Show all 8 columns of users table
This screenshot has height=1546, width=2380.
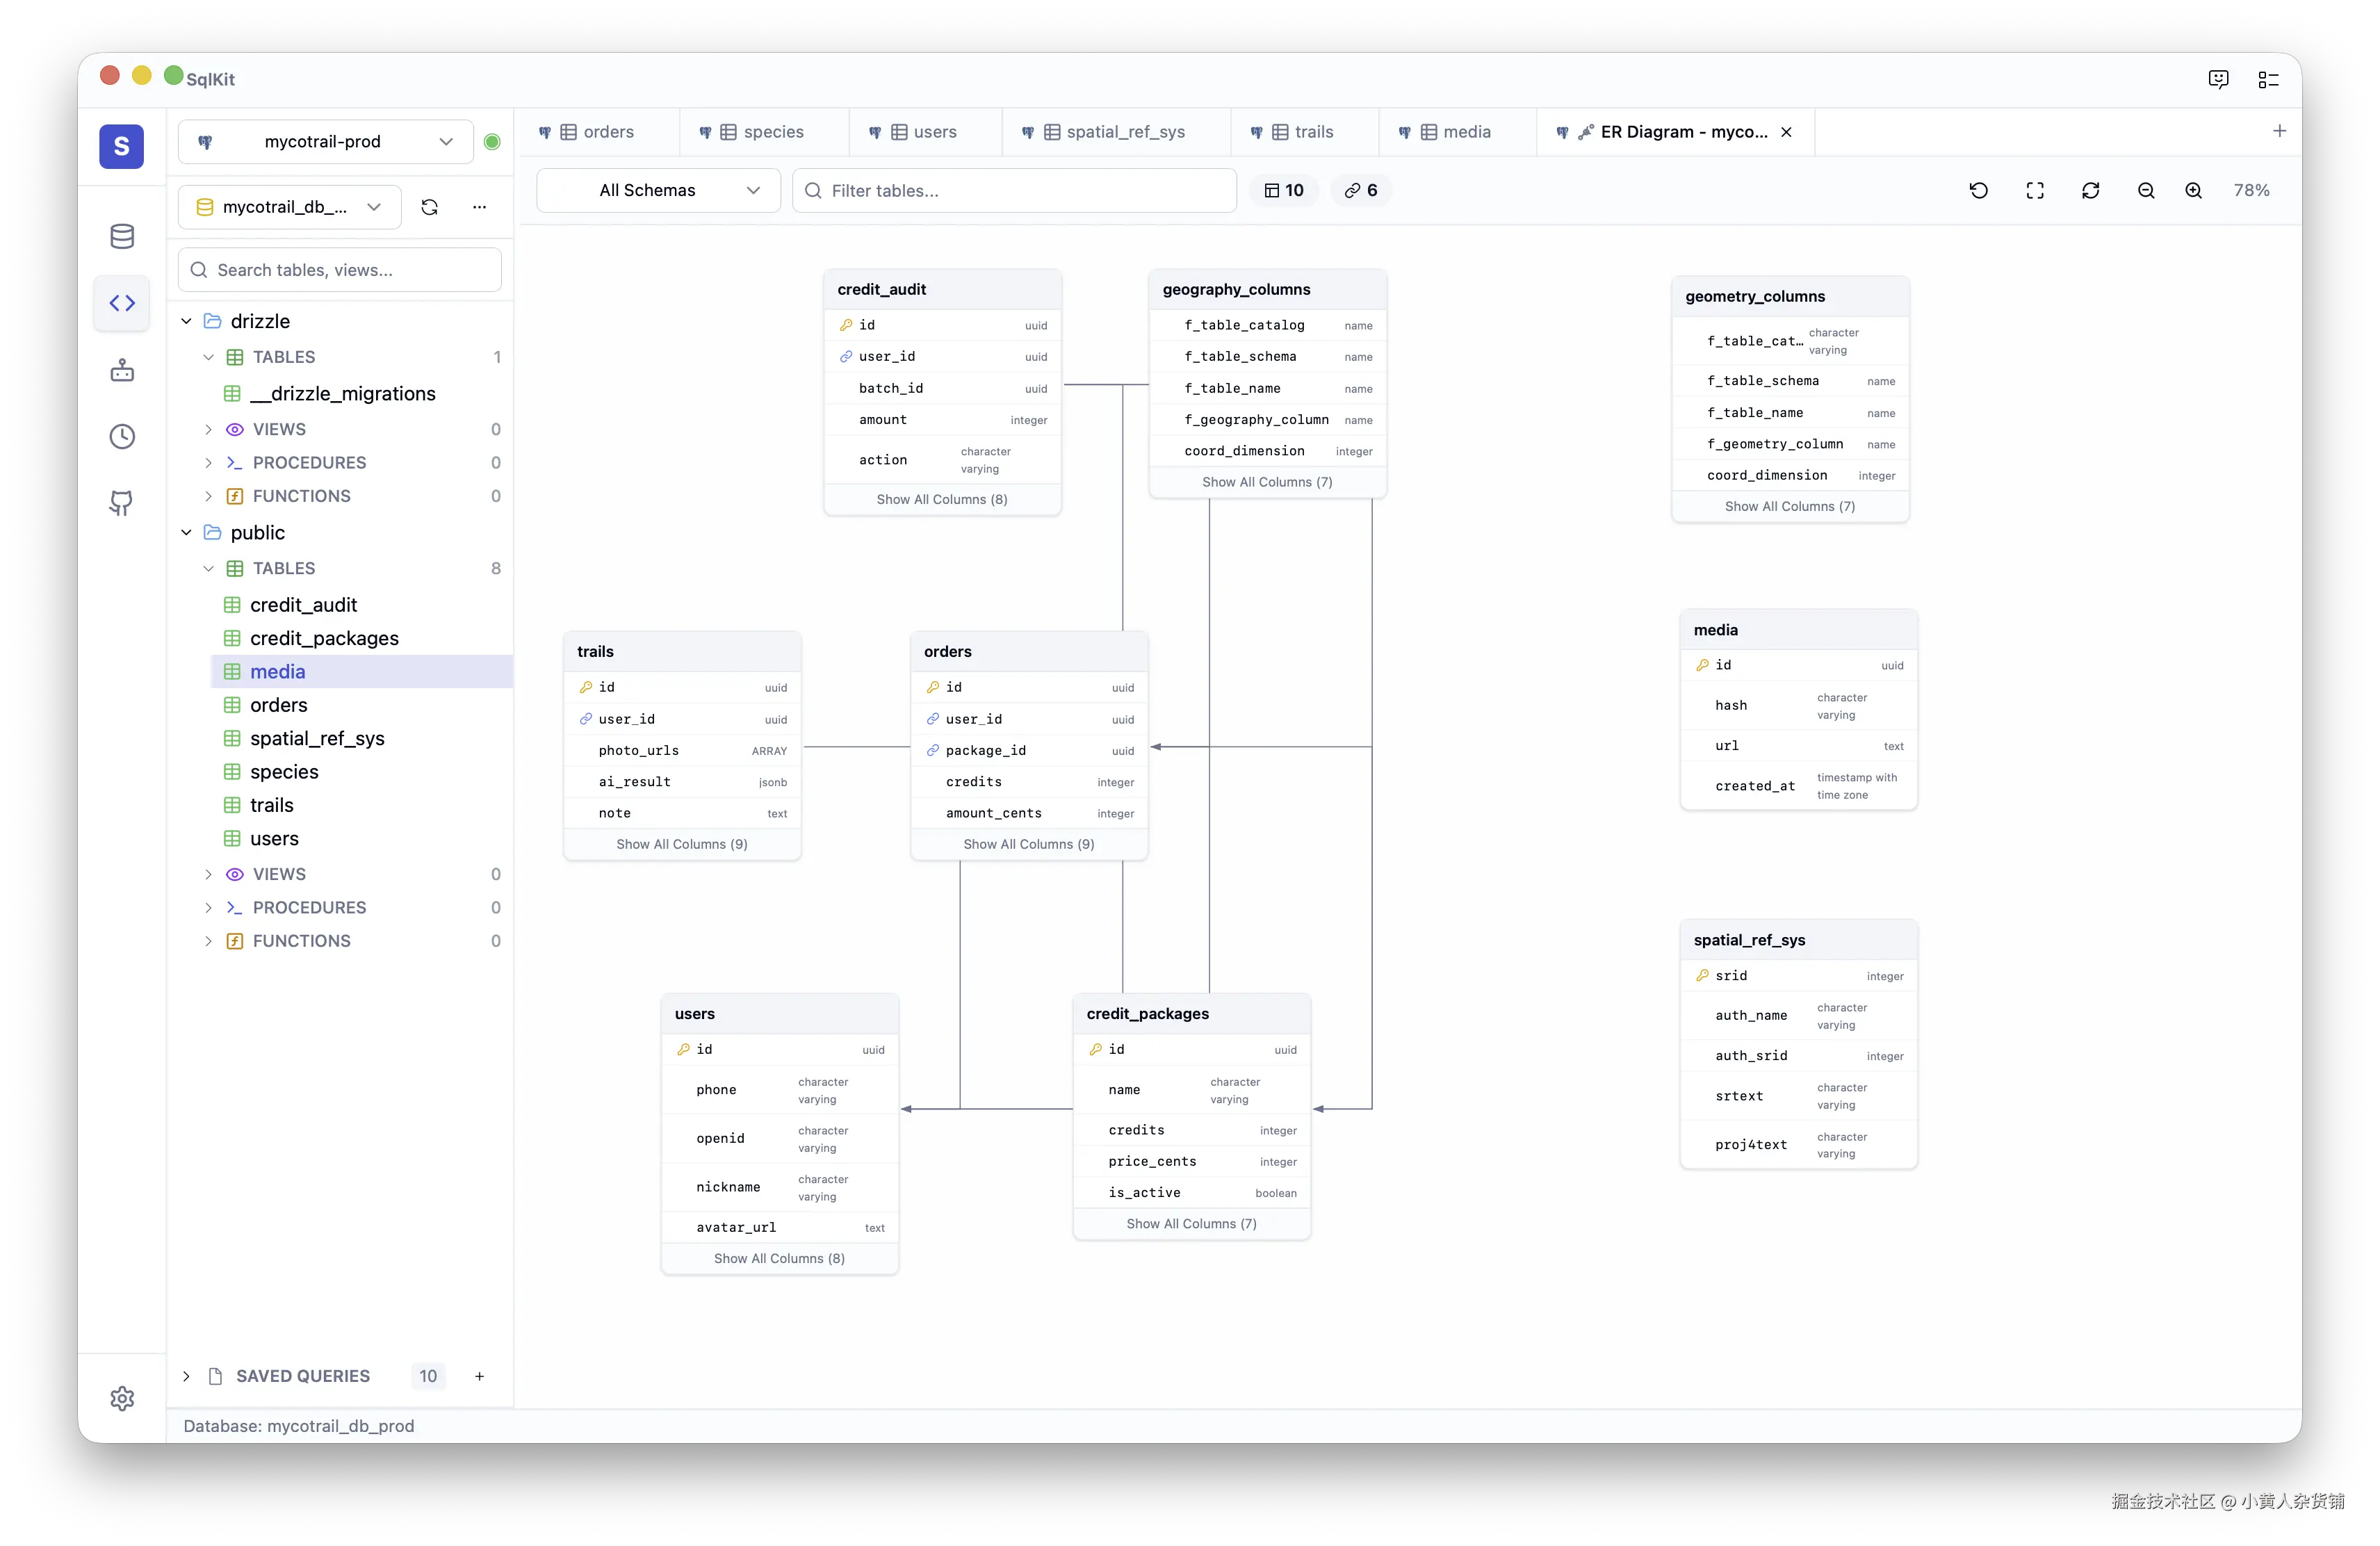click(779, 1258)
